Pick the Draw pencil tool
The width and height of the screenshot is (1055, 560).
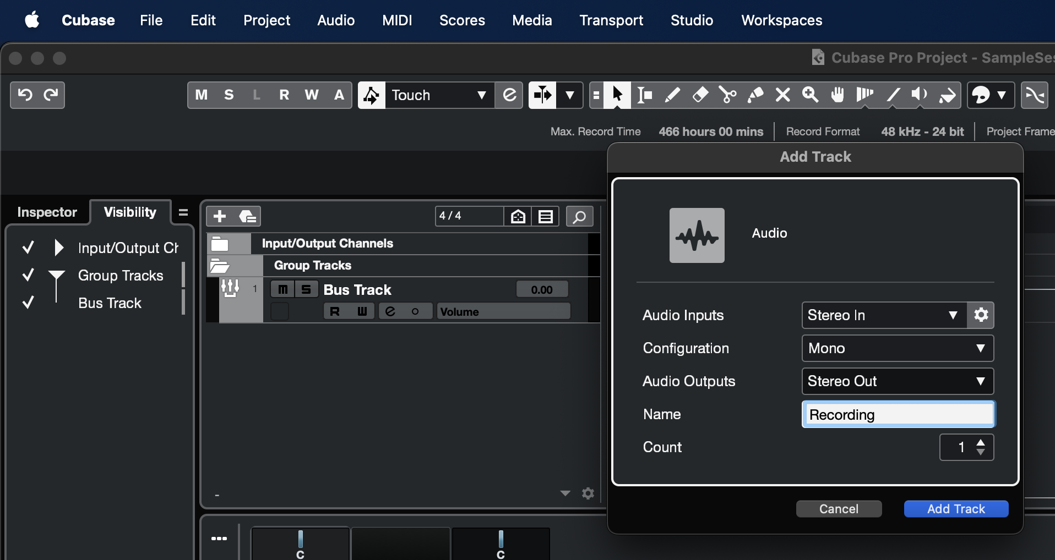click(x=672, y=95)
